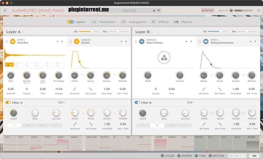Adjust Layer A Vol slider
This screenshot has height=159, width=263.
[x=89, y=31]
